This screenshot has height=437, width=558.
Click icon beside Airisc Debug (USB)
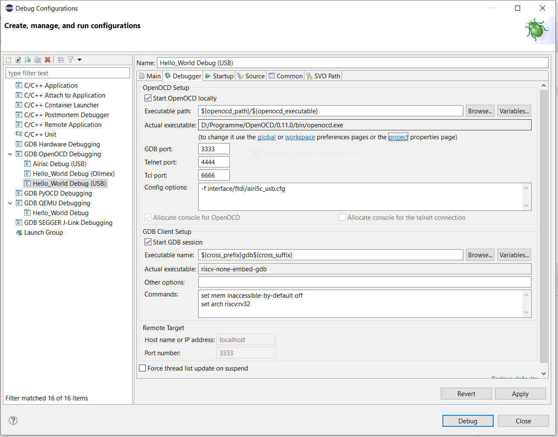pos(27,164)
